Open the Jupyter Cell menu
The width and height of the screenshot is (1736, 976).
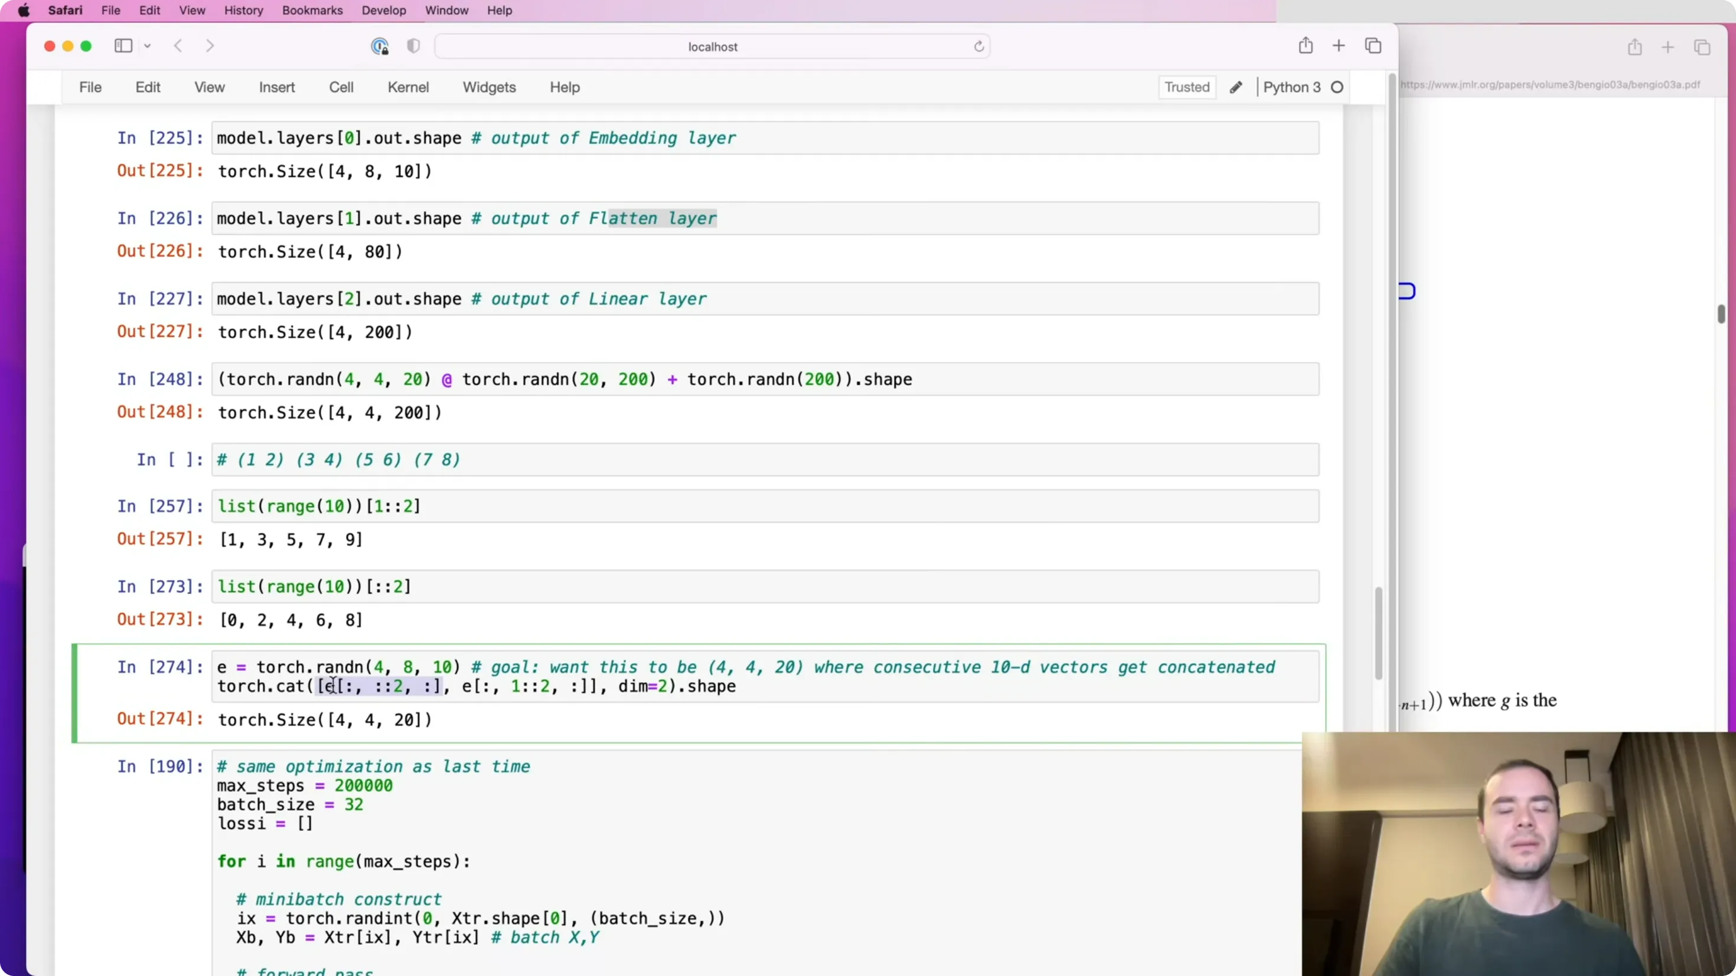point(341,87)
